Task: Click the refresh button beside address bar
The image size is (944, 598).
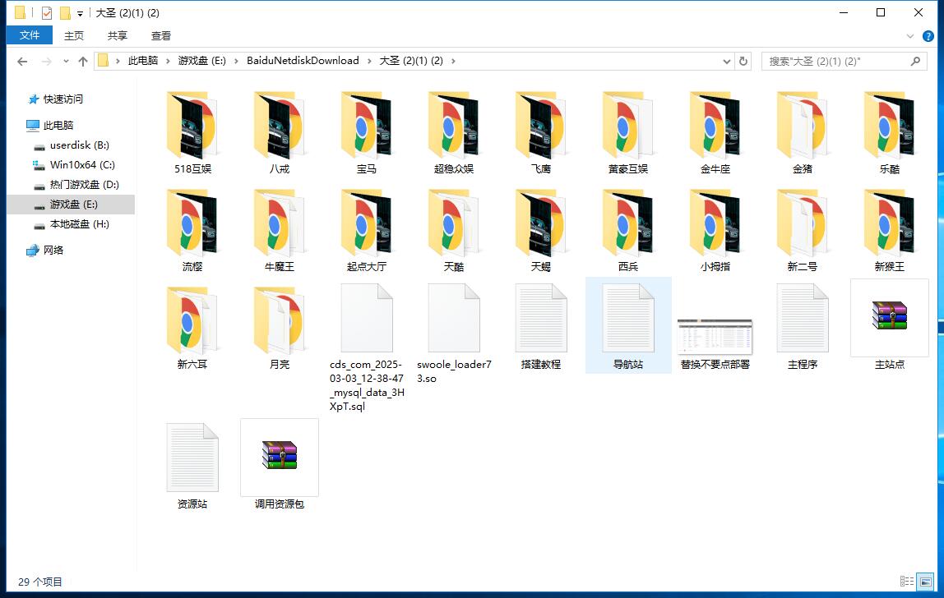Action: pyautogui.click(x=743, y=61)
